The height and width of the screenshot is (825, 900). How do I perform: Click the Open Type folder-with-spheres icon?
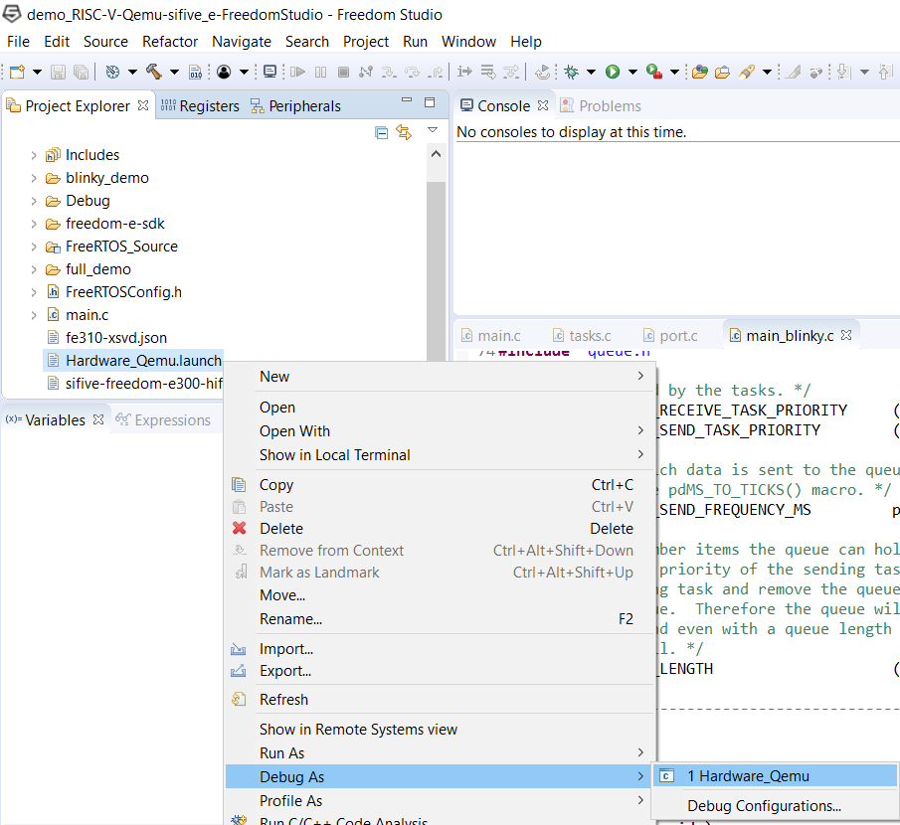pyautogui.click(x=700, y=72)
